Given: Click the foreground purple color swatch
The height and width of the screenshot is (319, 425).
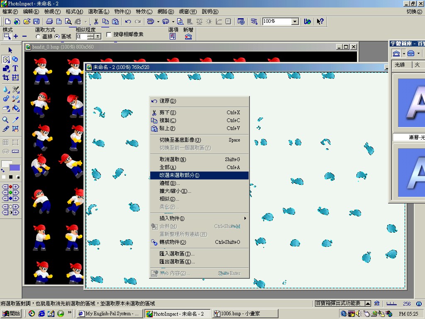Looking at the screenshot, I should (15, 168).
